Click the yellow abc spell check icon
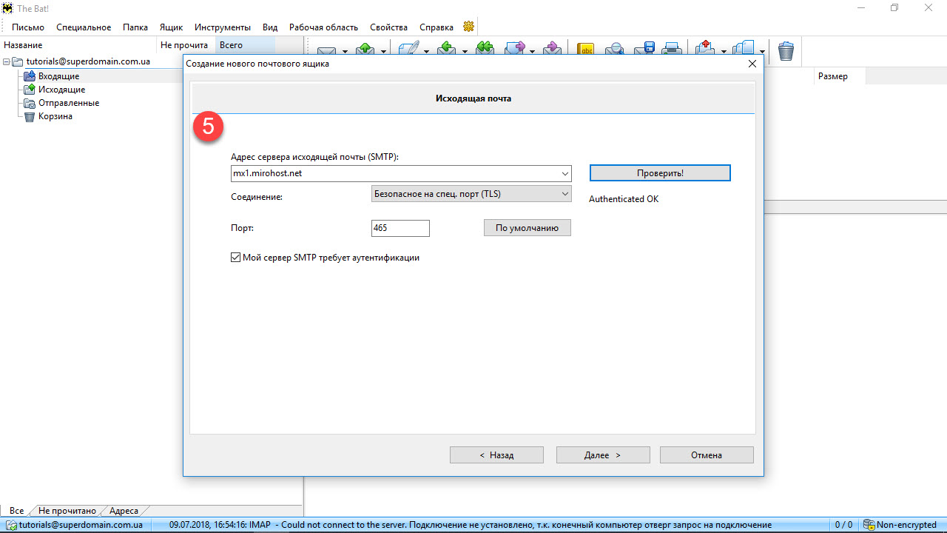 click(x=586, y=50)
